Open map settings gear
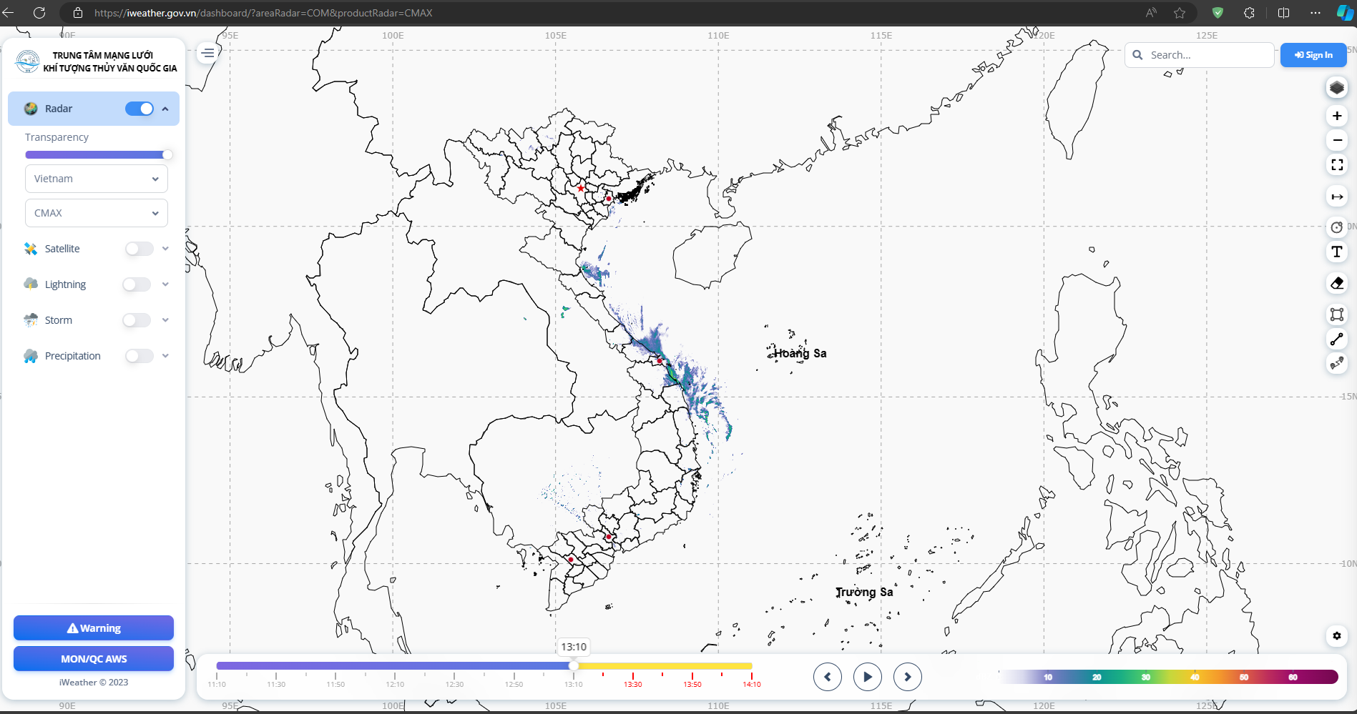Image resolution: width=1357 pixels, height=714 pixels. [1336, 635]
